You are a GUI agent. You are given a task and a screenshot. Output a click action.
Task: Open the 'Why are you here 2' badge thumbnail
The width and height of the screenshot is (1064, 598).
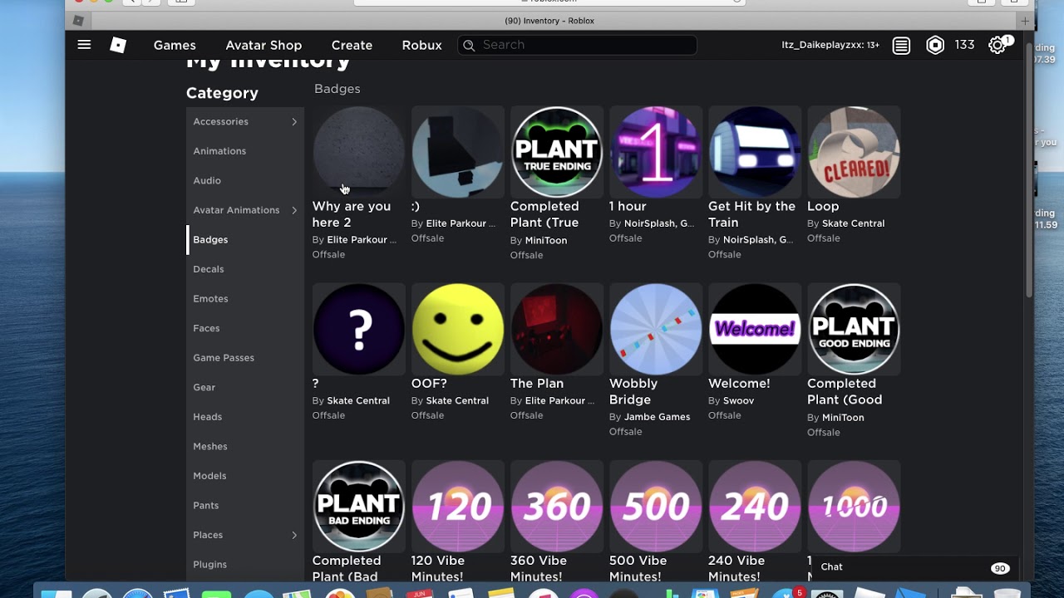pyautogui.click(x=359, y=152)
